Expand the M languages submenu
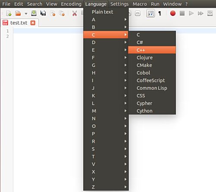 [106, 111]
